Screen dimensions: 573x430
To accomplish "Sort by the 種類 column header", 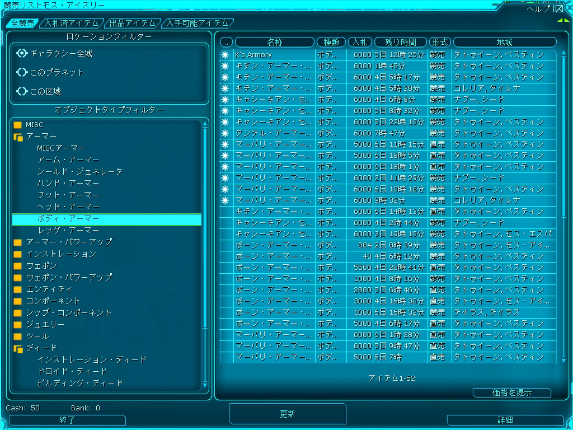I will (331, 42).
